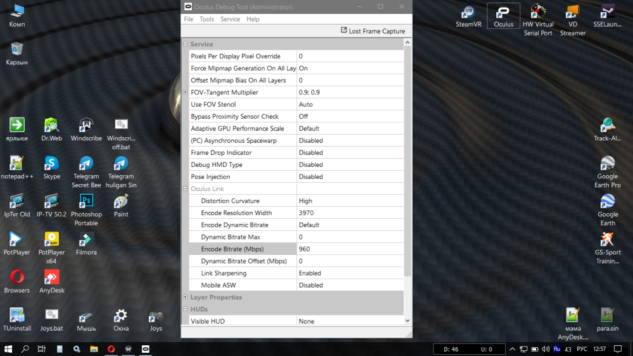Expand FOV-Tangent Multiplier row
633x356 pixels.
185,92
